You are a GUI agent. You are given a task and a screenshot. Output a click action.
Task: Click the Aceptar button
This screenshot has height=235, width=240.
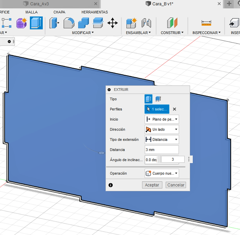pyautogui.click(x=152, y=185)
